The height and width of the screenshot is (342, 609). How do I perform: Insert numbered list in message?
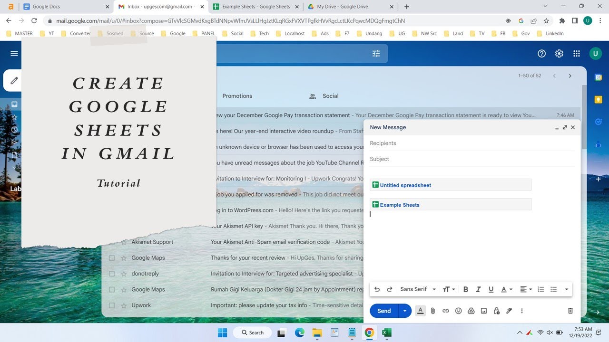coord(541,289)
